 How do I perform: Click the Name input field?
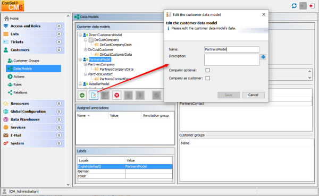232,49
